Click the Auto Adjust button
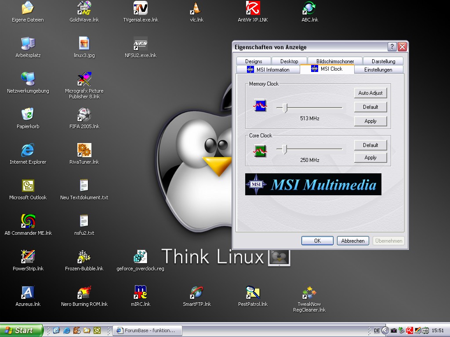This screenshot has height=337, width=450. 370,93
